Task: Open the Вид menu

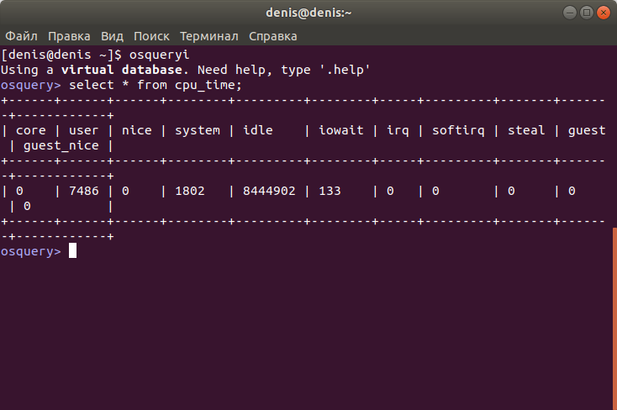Action: (112, 36)
